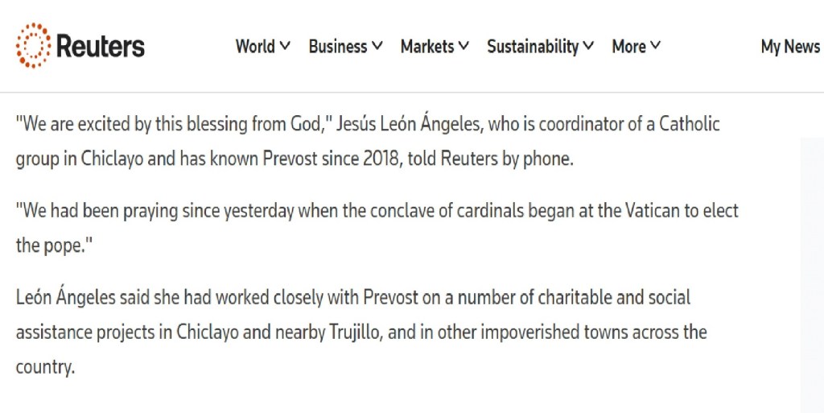Screen dimensions: 824x413
Task: Expand the chevron next to Markets
Action: point(463,47)
